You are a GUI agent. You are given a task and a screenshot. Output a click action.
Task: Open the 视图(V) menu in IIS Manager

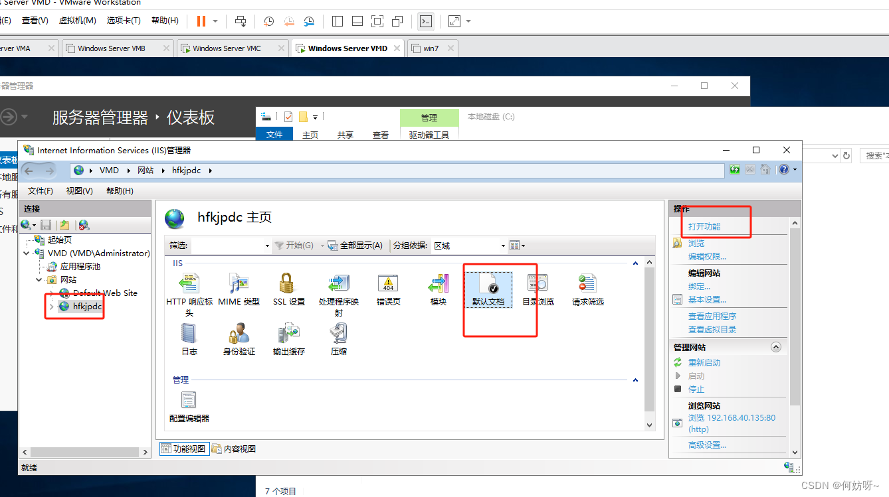(80, 191)
